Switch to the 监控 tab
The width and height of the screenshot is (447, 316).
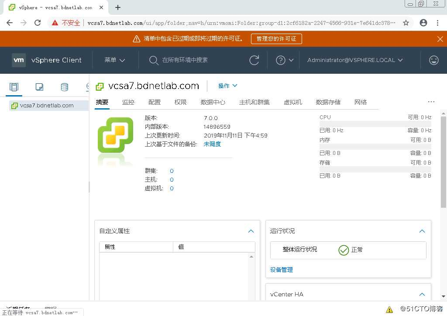pos(128,102)
